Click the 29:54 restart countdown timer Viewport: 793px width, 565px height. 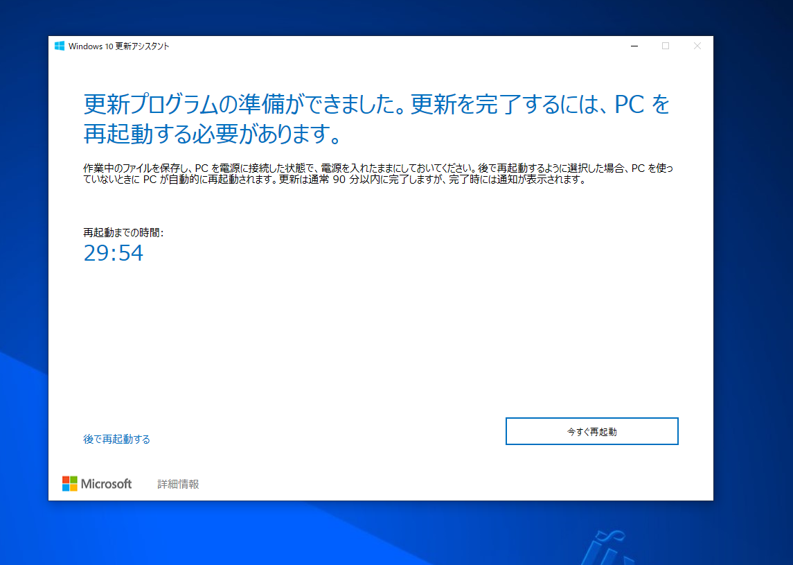point(114,253)
